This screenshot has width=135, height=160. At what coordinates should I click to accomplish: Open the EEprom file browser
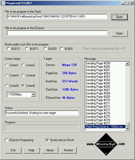tap(119, 34)
